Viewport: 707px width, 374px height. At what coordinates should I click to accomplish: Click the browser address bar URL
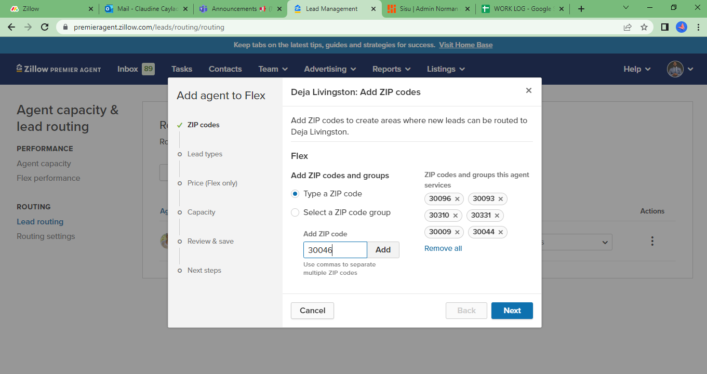point(150,27)
